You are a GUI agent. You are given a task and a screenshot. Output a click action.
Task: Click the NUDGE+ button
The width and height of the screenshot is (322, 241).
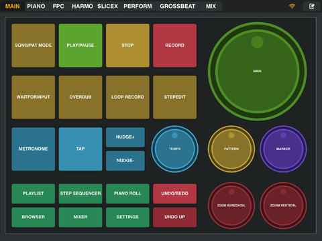[125, 137]
